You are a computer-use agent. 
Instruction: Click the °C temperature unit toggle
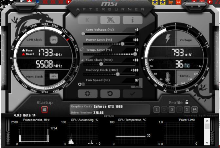tap(187, 66)
